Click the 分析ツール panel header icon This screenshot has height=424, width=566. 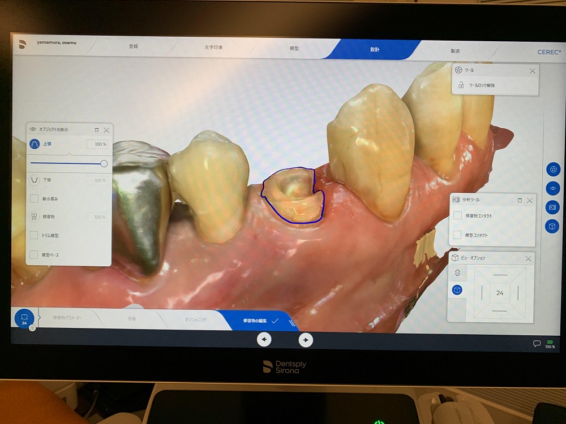(x=456, y=200)
